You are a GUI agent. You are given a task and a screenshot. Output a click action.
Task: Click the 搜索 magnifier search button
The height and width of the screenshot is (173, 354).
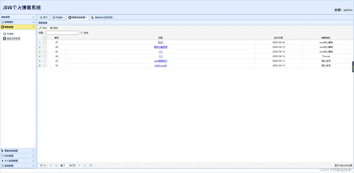click(84, 33)
